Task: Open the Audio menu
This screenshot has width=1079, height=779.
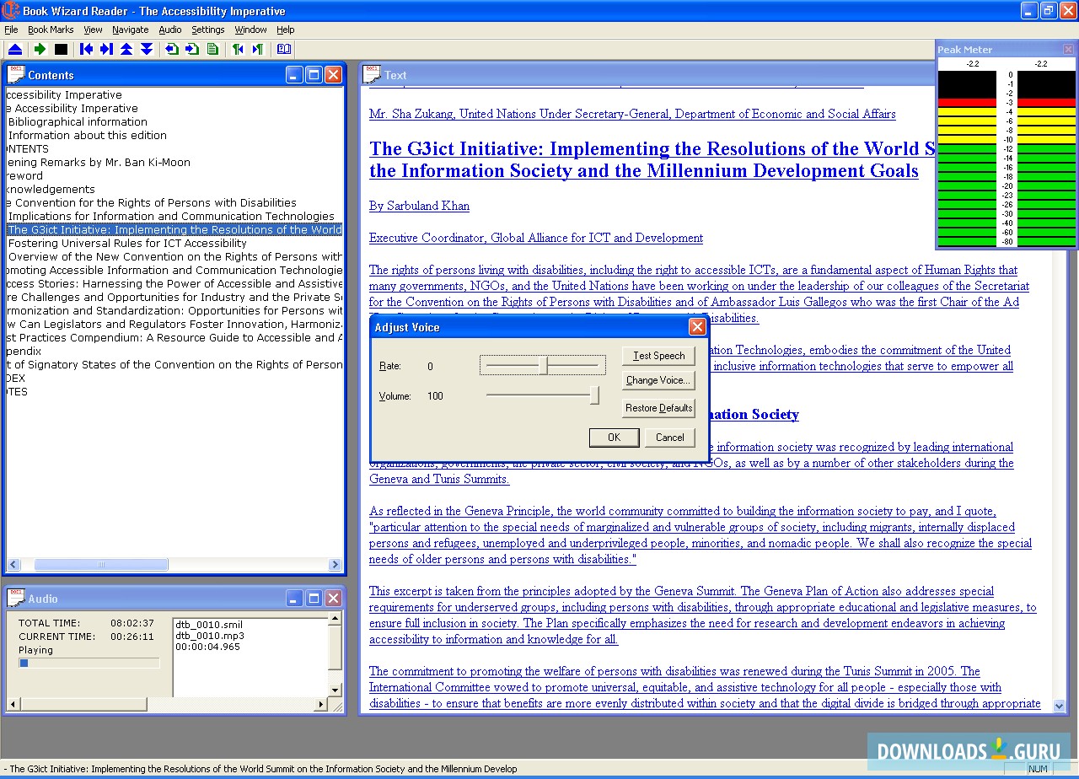Action: [x=170, y=30]
